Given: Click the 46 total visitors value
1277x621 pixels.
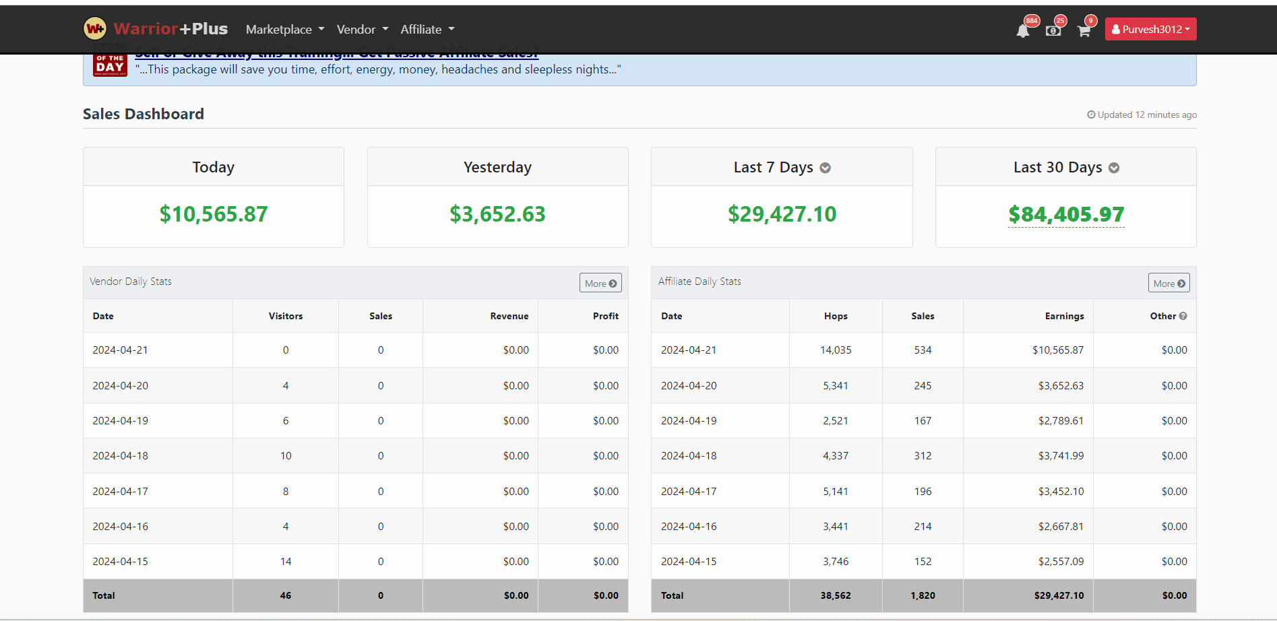Looking at the screenshot, I should (286, 595).
